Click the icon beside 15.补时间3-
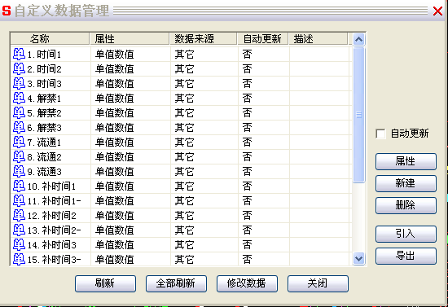448x307 pixels. click(x=20, y=260)
